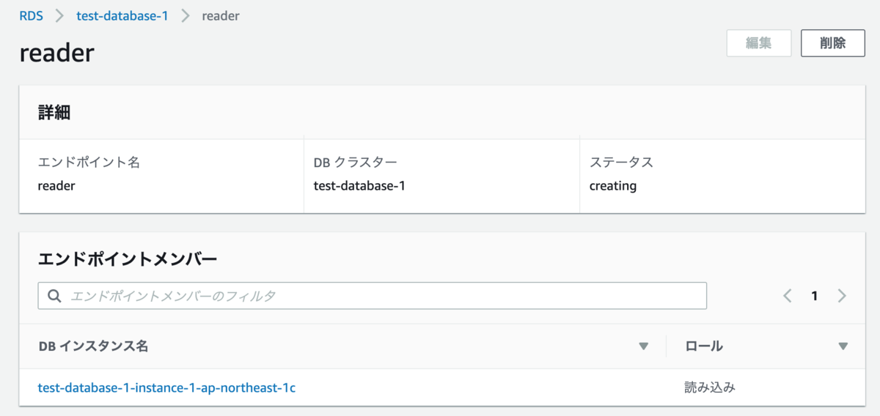
Task: Click sort arrow for DB インスタンス名 column
Action: tap(644, 346)
